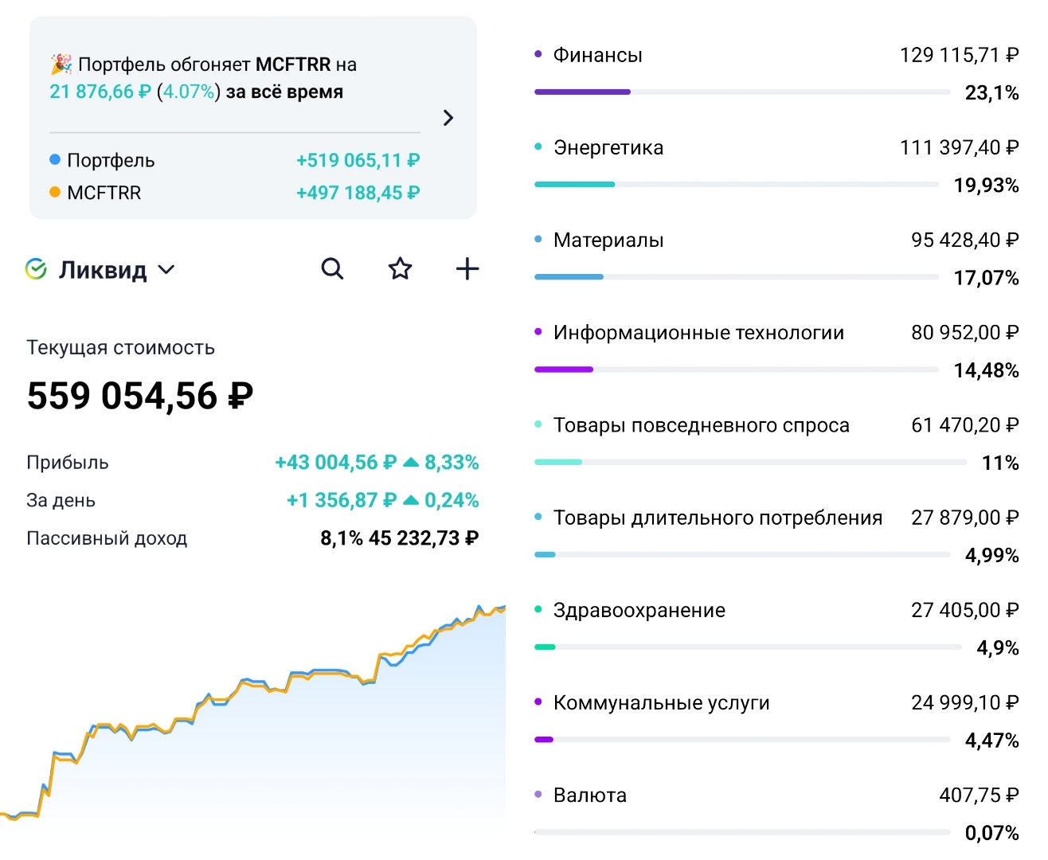
Task: Click the purple dot next to Финансы
Action: point(538,53)
